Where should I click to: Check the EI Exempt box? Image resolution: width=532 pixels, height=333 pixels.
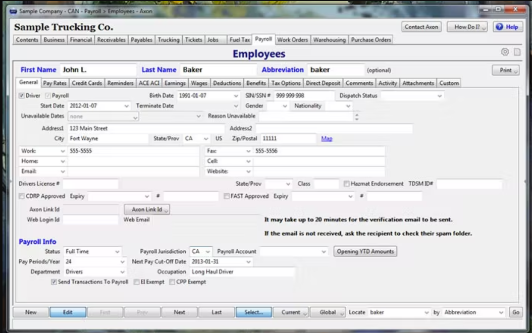pos(135,282)
